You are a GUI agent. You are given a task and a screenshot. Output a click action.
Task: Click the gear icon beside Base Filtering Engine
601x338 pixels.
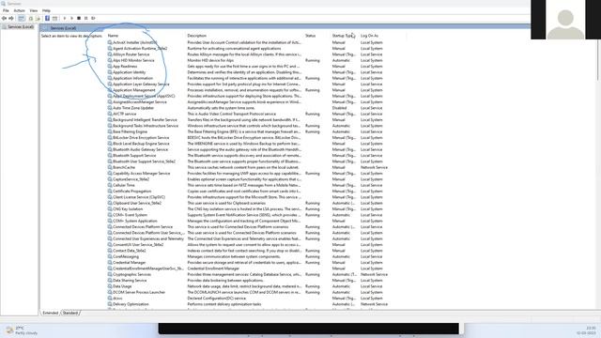click(x=110, y=131)
